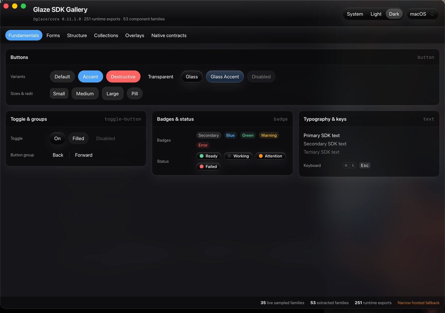This screenshot has height=313, width=445.
Task: Open the Collections tab
Action: (106, 36)
